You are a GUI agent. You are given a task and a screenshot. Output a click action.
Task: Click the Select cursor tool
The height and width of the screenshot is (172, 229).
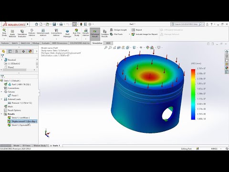point(74,24)
